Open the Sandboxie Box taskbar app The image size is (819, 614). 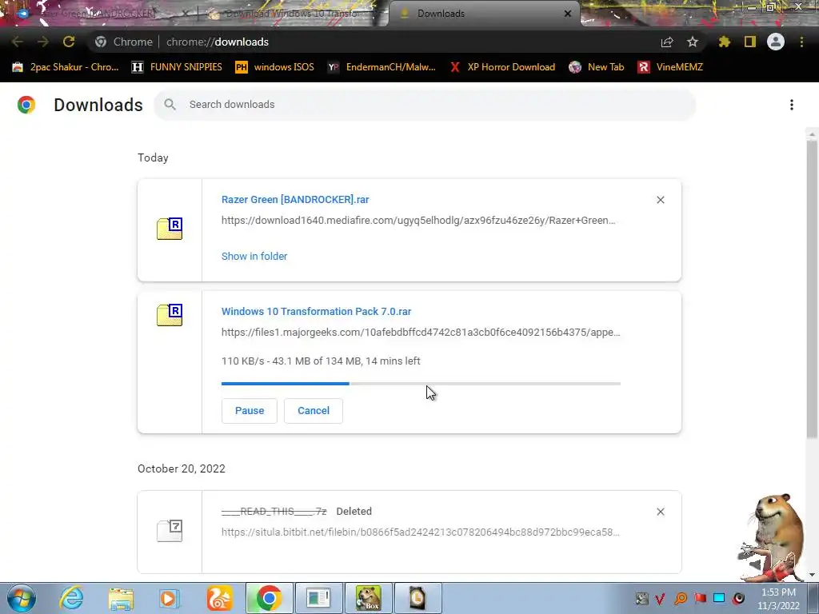click(x=368, y=598)
